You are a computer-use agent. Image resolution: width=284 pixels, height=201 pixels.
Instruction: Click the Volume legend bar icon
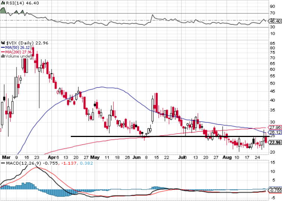click(3, 56)
